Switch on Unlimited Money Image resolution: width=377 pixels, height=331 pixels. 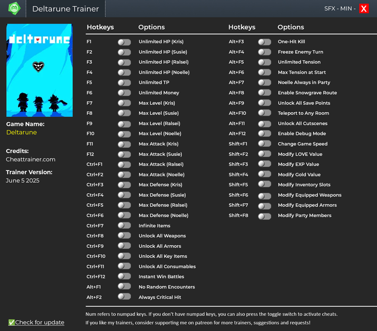pos(124,93)
